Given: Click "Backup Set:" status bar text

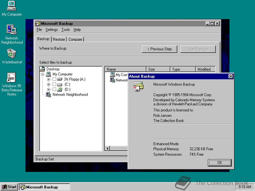Looking at the screenshot, I should (x=45, y=159).
